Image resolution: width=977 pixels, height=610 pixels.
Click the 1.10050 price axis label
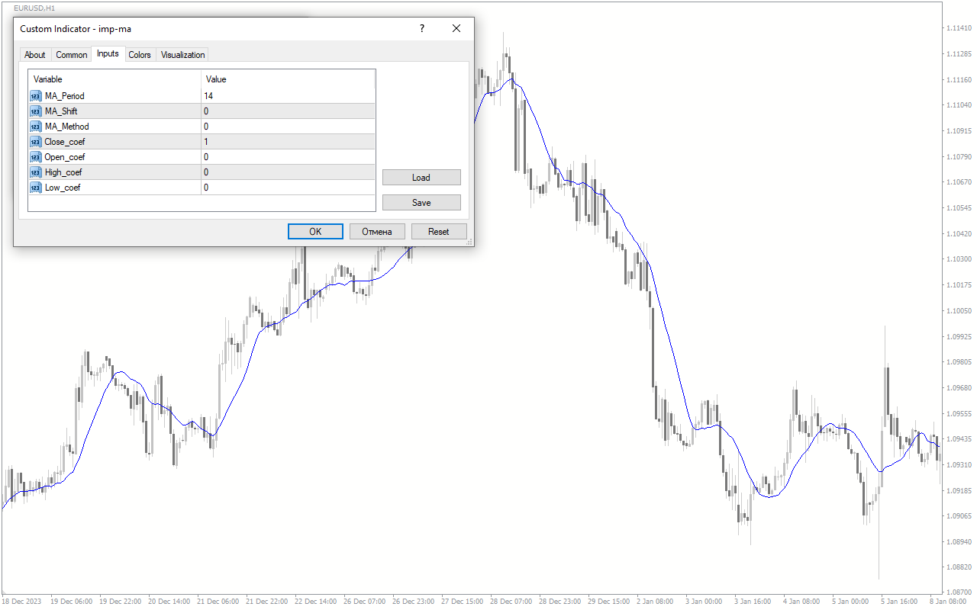(959, 310)
